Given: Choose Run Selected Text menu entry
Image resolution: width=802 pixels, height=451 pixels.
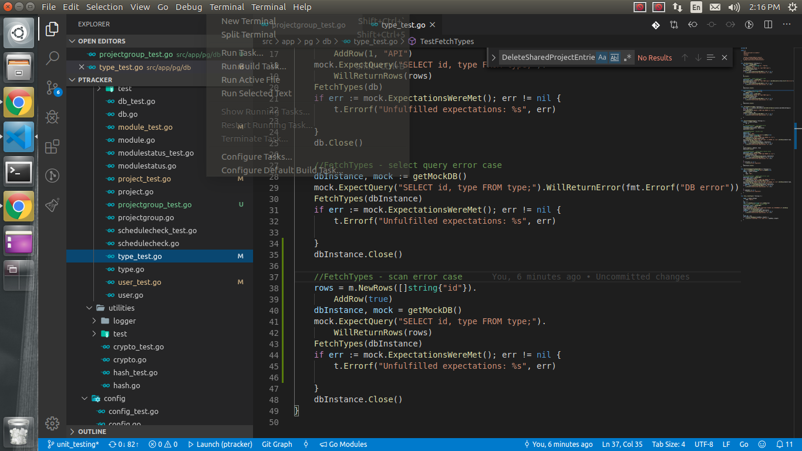Looking at the screenshot, I should [257, 93].
